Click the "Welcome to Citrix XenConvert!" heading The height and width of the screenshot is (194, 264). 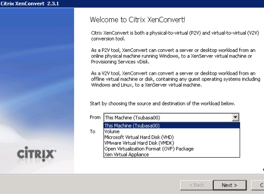pyautogui.click(x=137, y=20)
